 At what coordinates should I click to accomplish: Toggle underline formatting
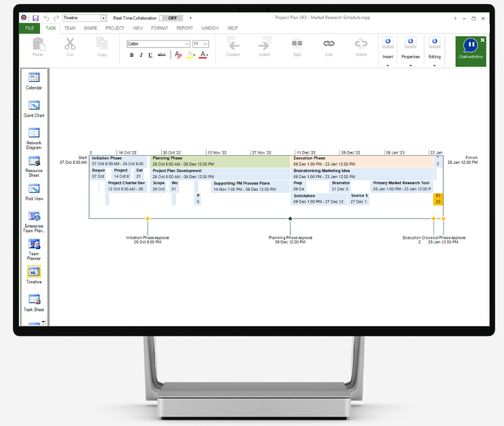(150, 55)
